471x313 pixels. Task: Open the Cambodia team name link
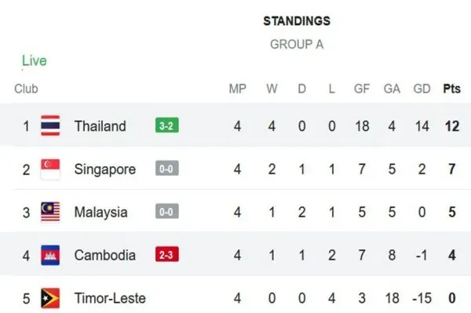click(x=105, y=256)
